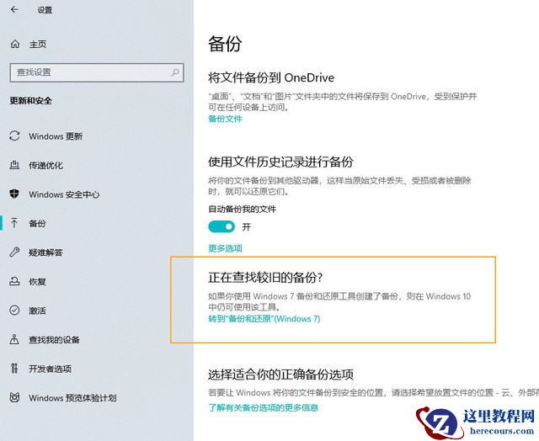Click the 查找我的设备 icon
Image resolution: width=539 pixels, height=441 pixels.
tap(14, 339)
